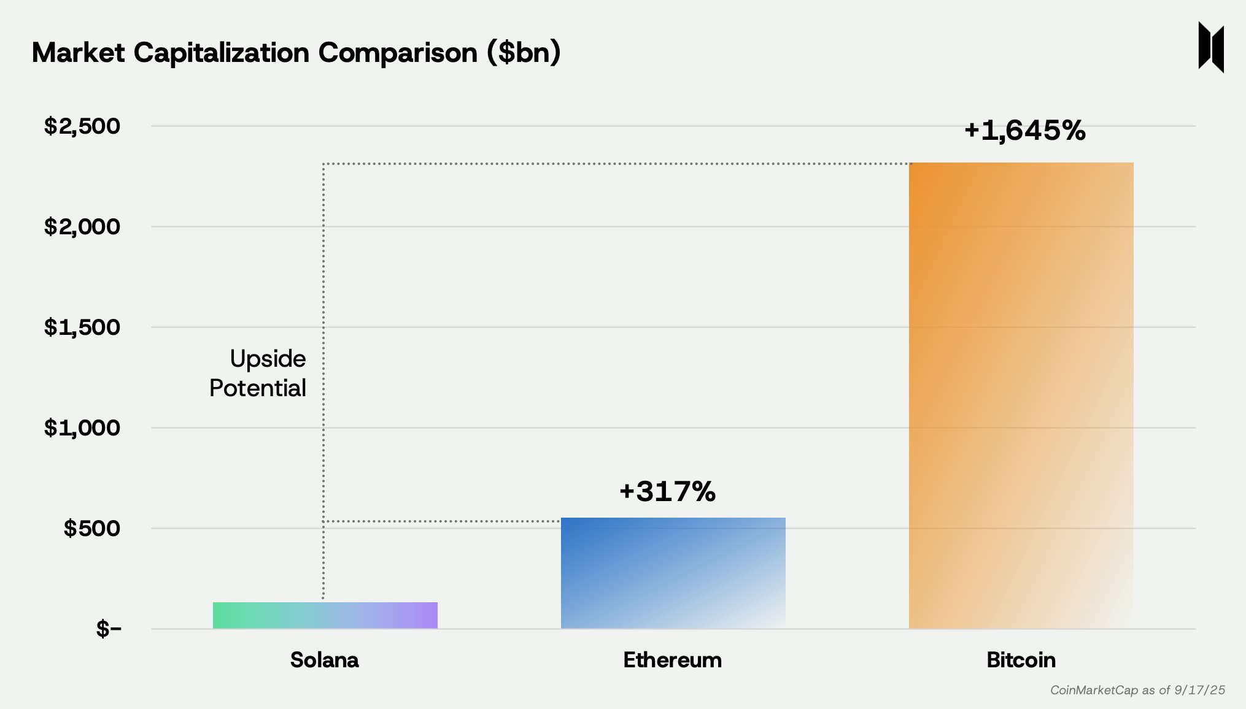Click the Upside Potential annotation text

[x=258, y=373]
